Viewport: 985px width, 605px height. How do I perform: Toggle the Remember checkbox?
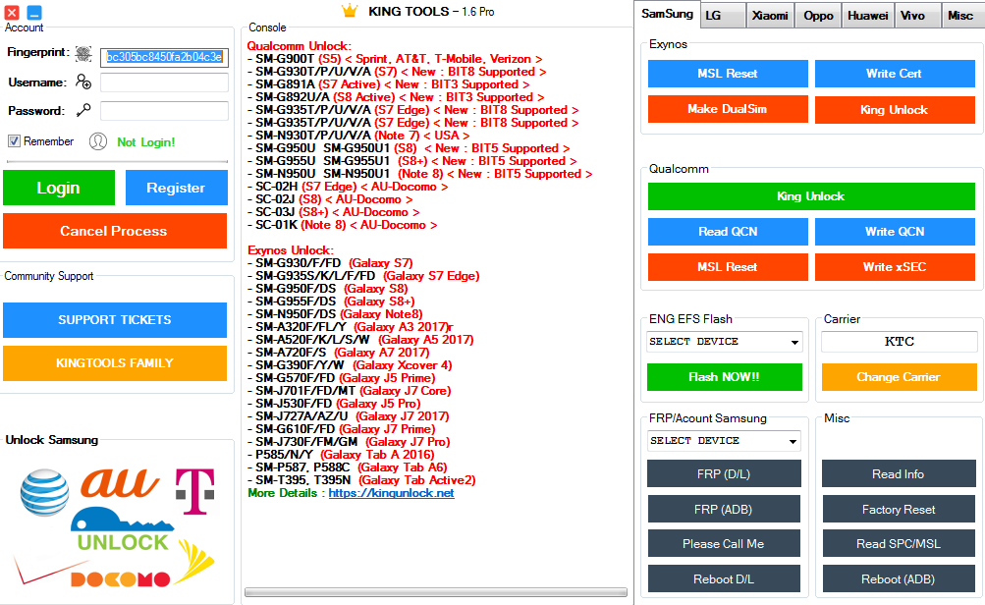14,141
